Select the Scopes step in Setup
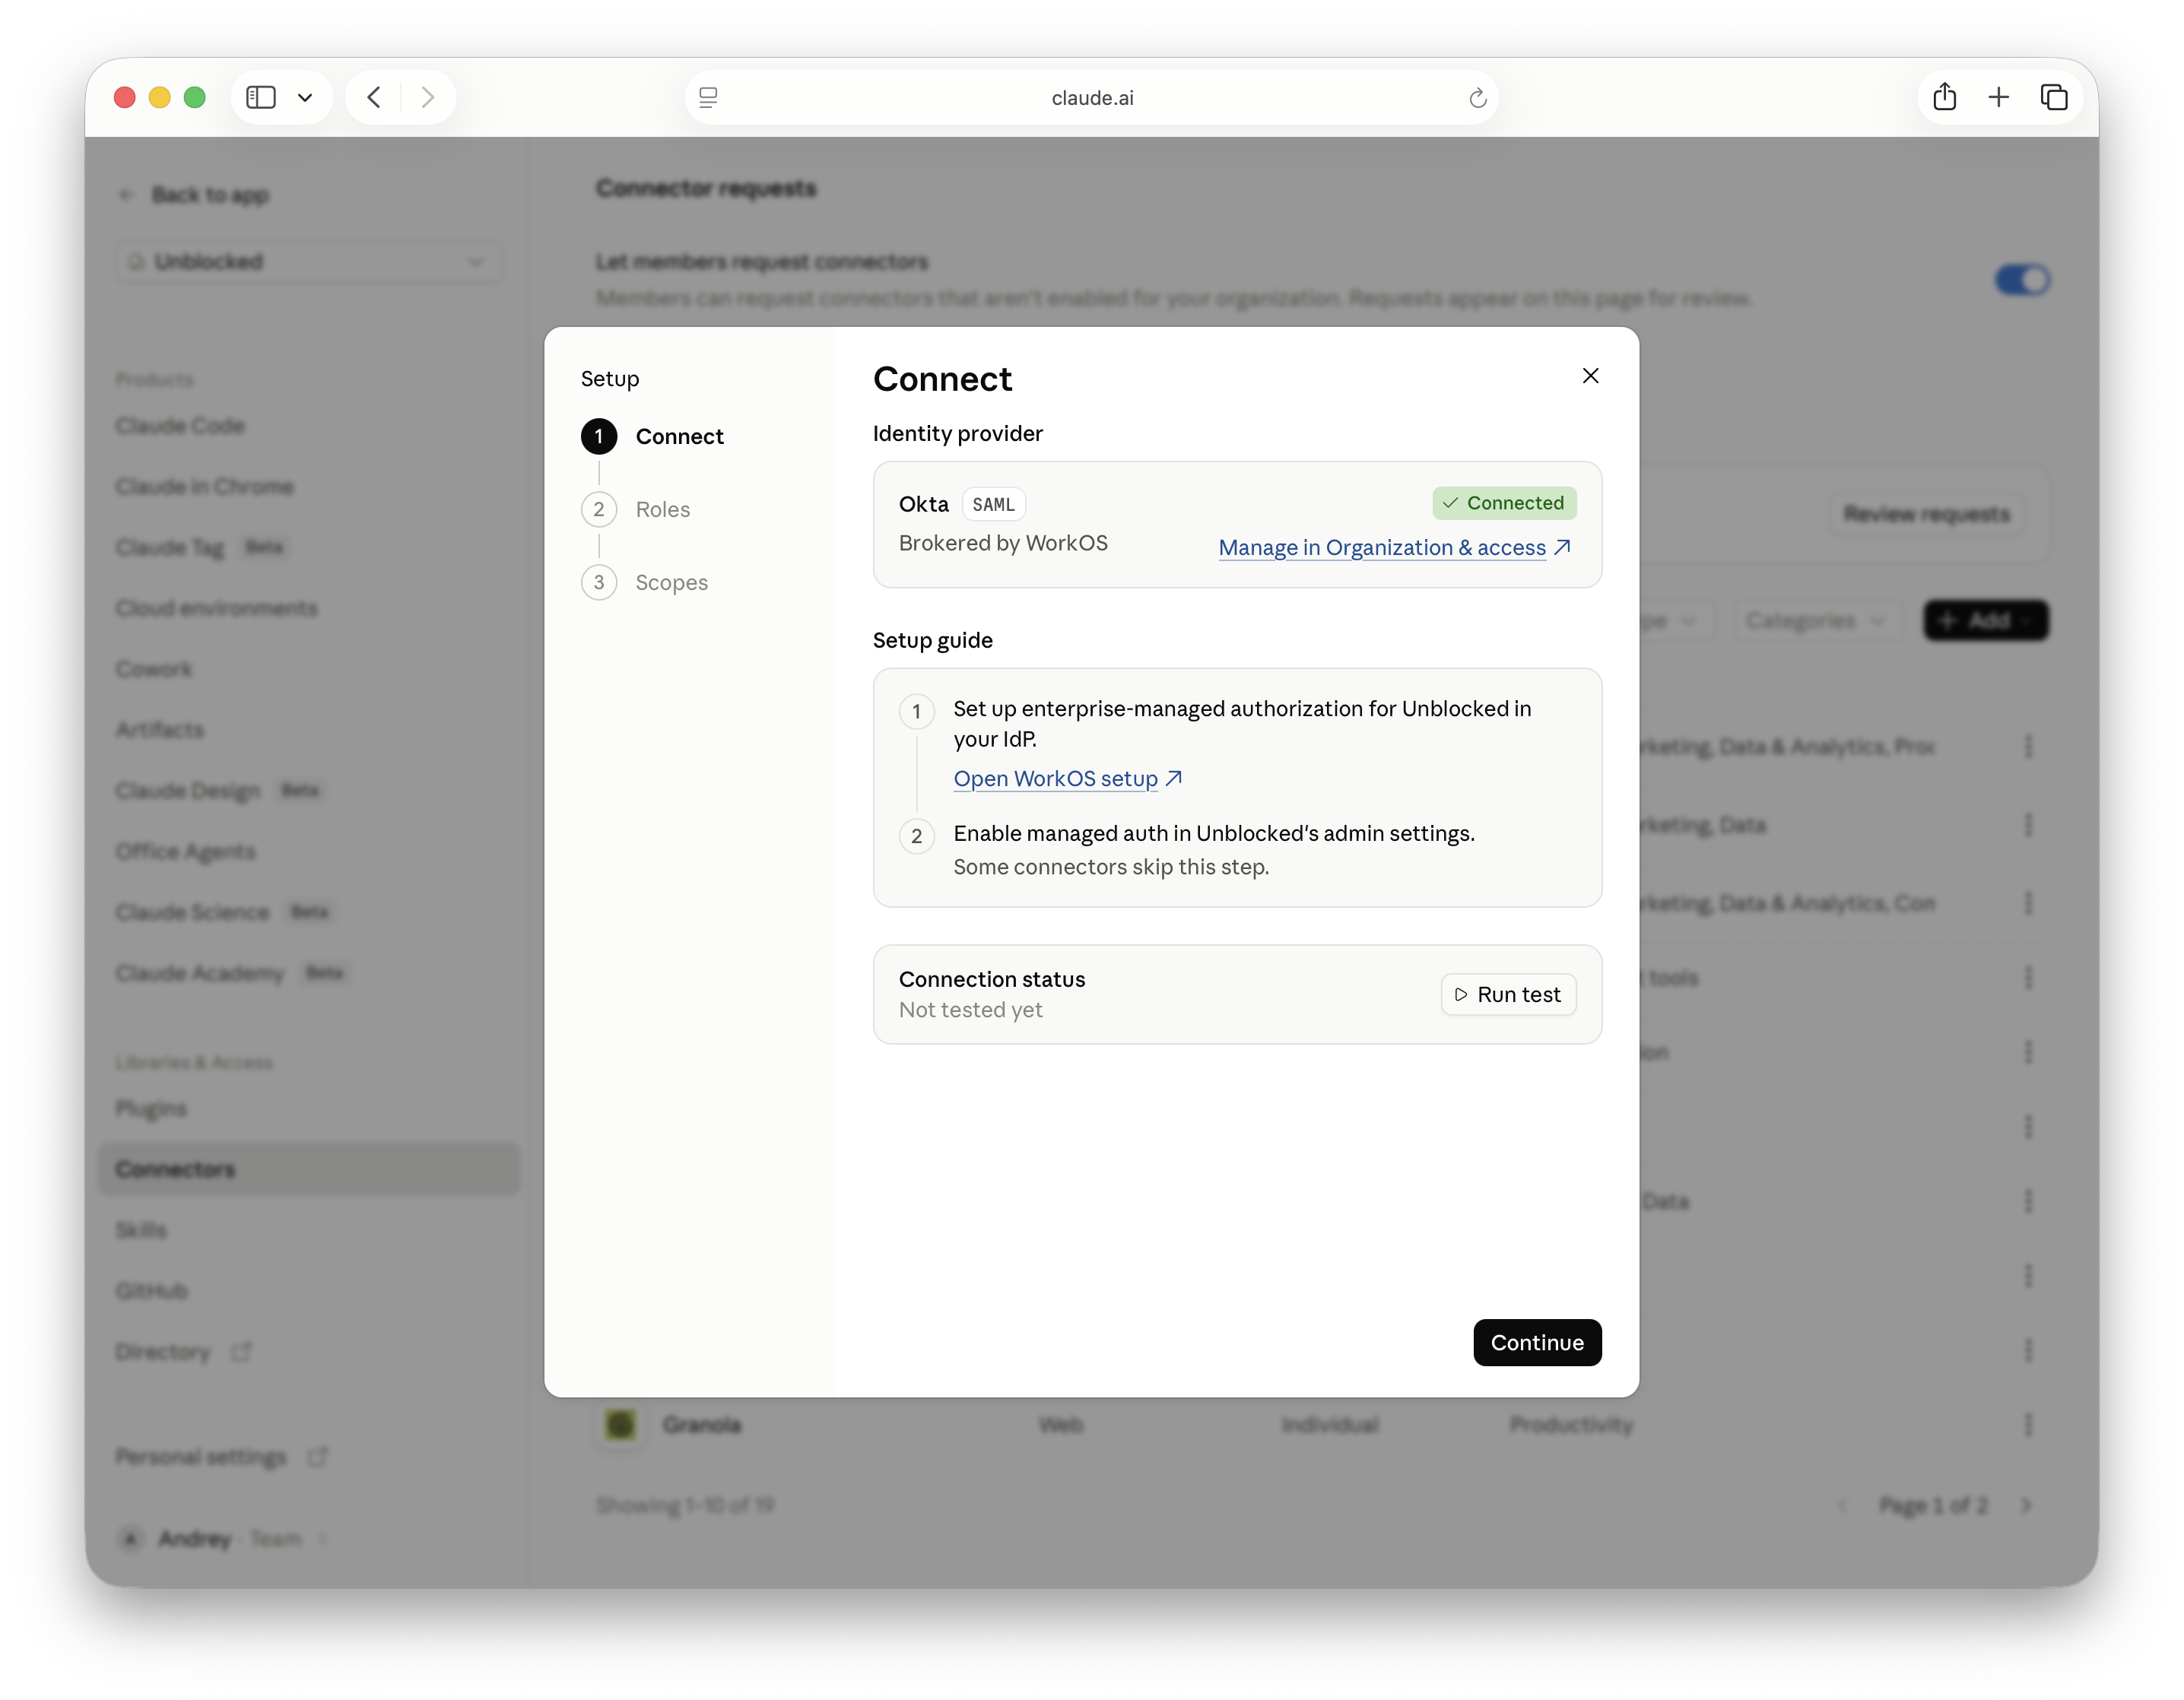Image resolution: width=2184 pixels, height=1700 pixels. (x=644, y=582)
